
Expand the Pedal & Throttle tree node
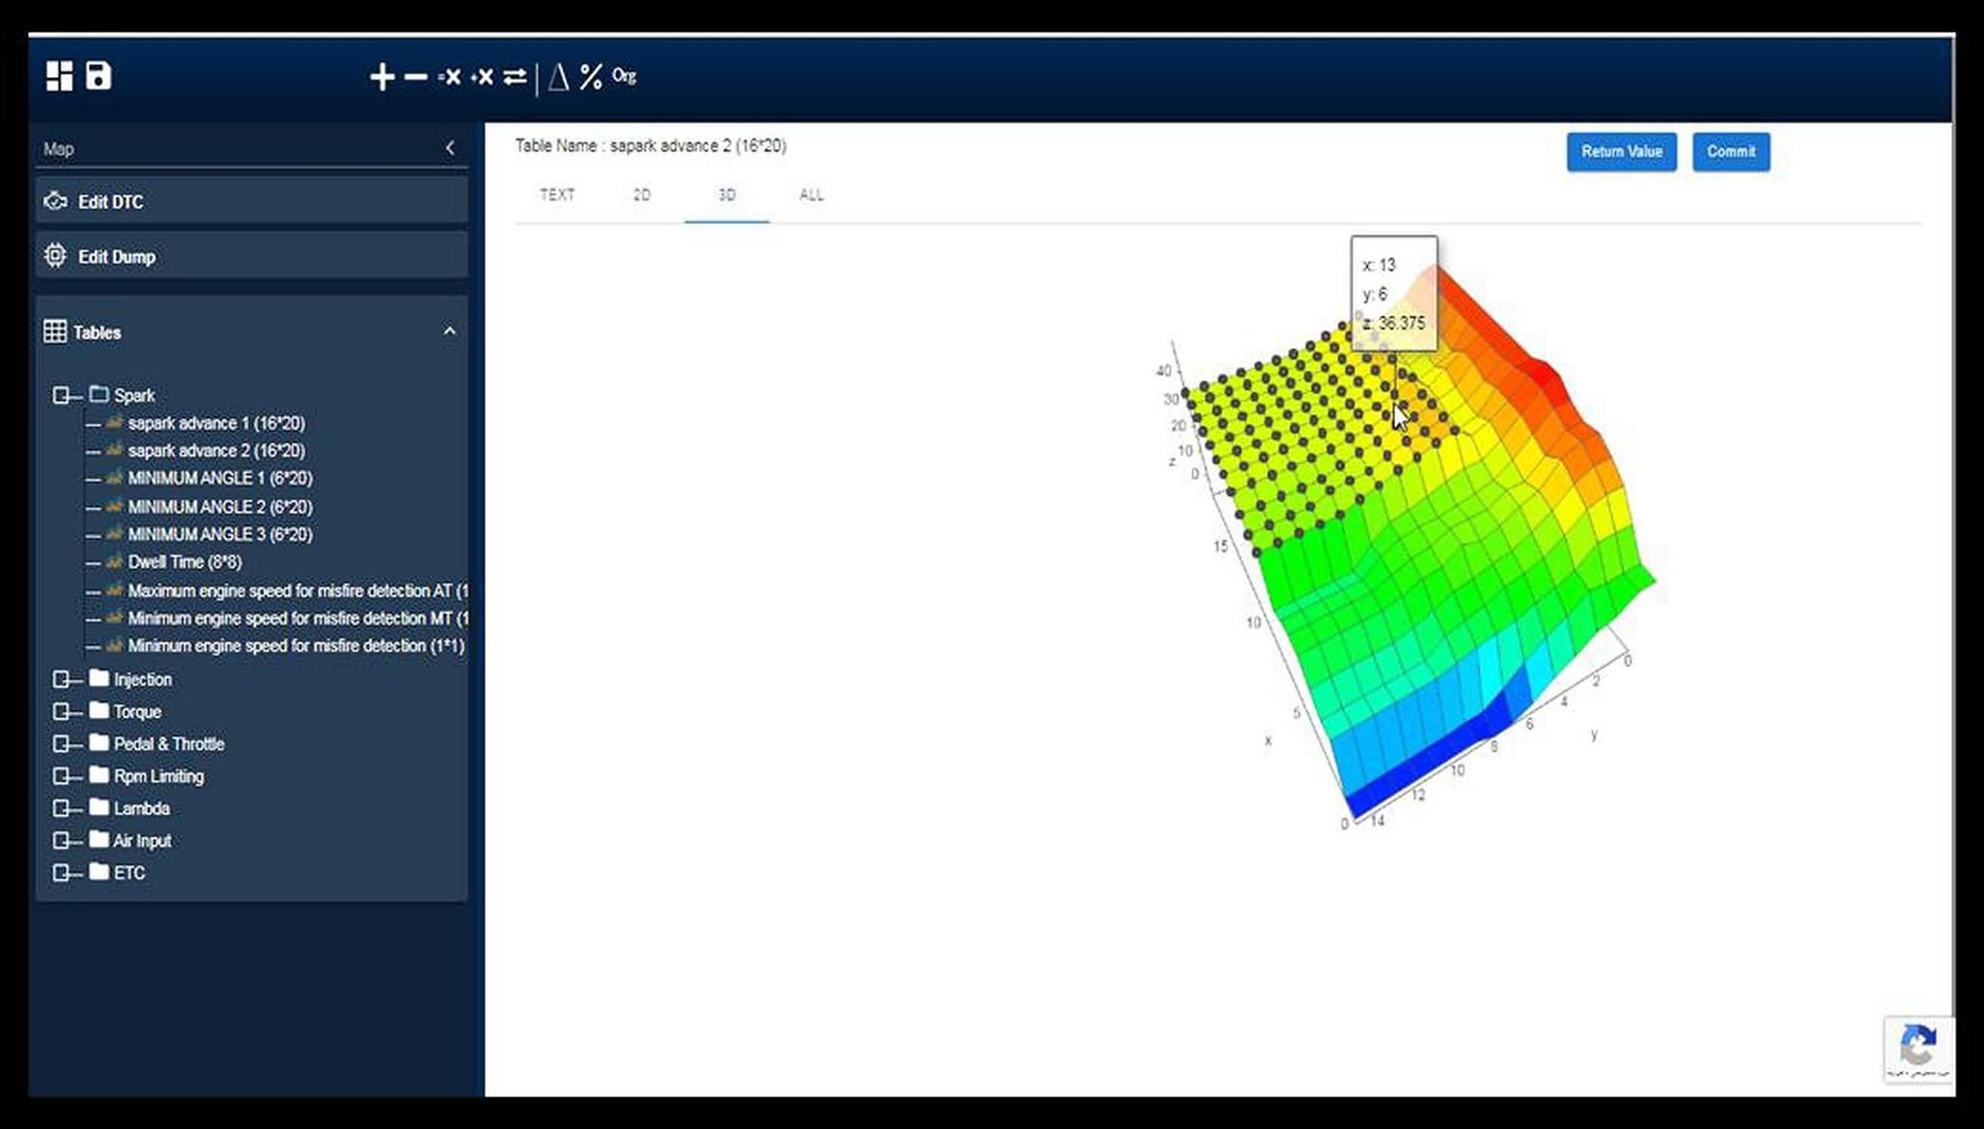coord(60,744)
